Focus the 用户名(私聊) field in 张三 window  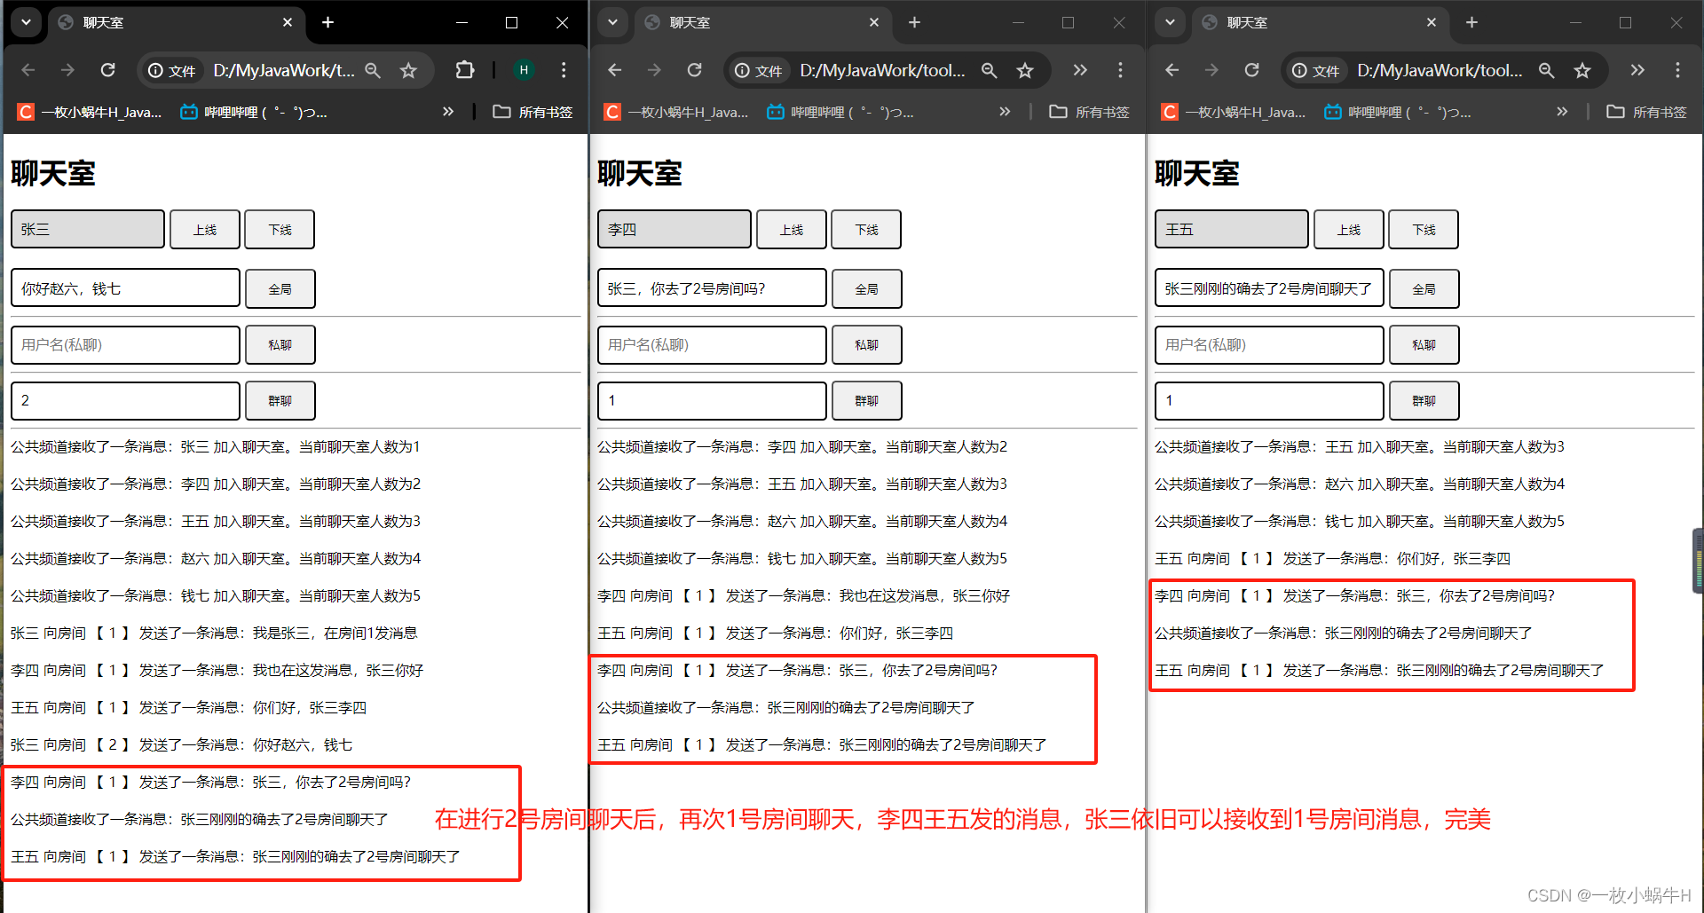[x=125, y=345]
